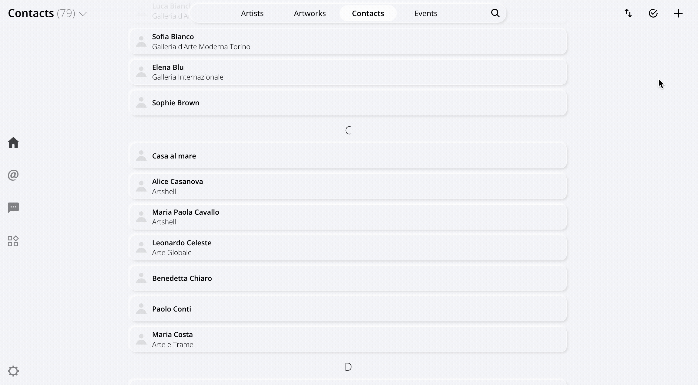Click the sort arrows icon
This screenshot has height=385, width=698.
click(628, 13)
